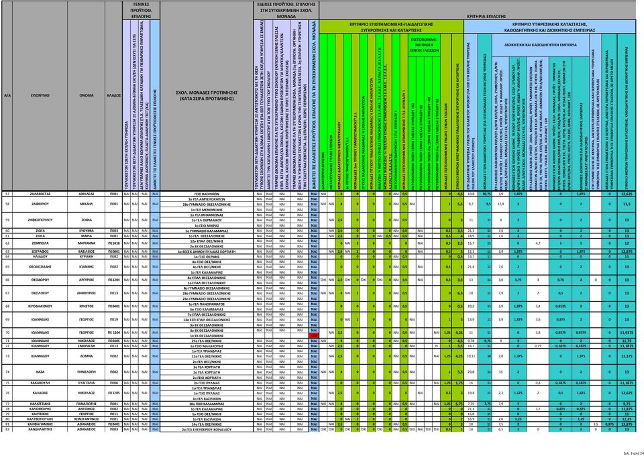This screenshot has width=644, height=456.
Task: Click the ΚΡΙΤΗΡΙΟ ΕΠΙΣΤΗΜΟΝΙΚΗΣ-ΠΑΙΔΑΓΩΓΙΚΗΣ ΣΥΓΚΡΟΤΗΣΗΣ header
Action: pyautogui.click(x=391, y=27)
